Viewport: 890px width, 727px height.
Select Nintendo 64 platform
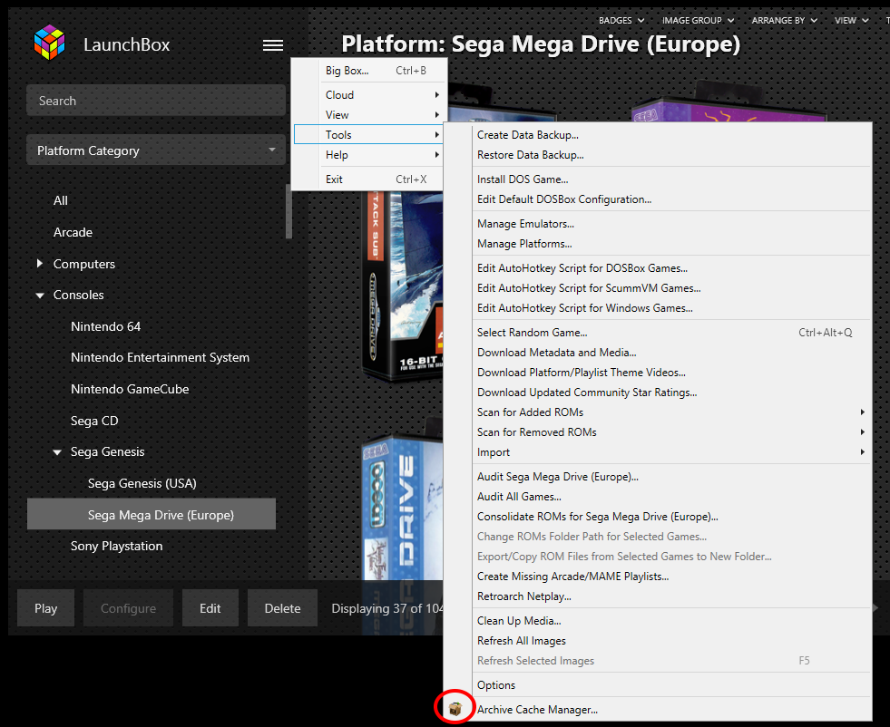pyautogui.click(x=105, y=326)
